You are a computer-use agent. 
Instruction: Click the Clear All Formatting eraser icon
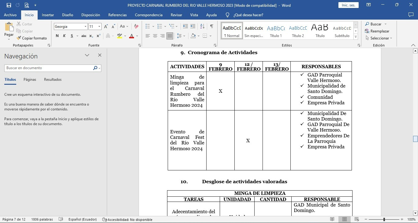coord(136,27)
